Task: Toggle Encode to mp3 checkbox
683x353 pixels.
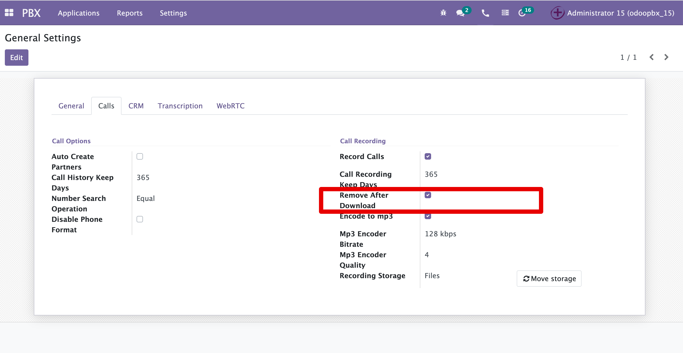Action: pyautogui.click(x=428, y=216)
